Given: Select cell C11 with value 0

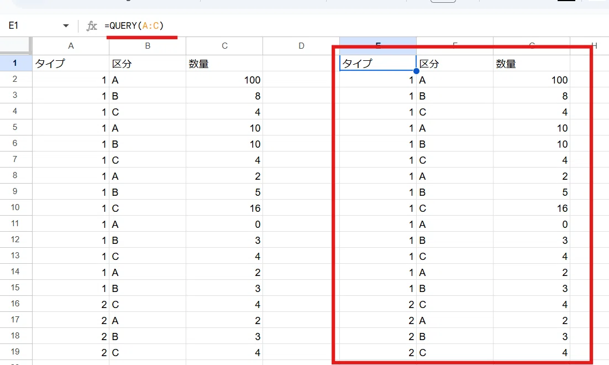Looking at the screenshot, I should (224, 223).
